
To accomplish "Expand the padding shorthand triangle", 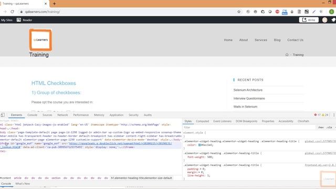I will point(201,169).
